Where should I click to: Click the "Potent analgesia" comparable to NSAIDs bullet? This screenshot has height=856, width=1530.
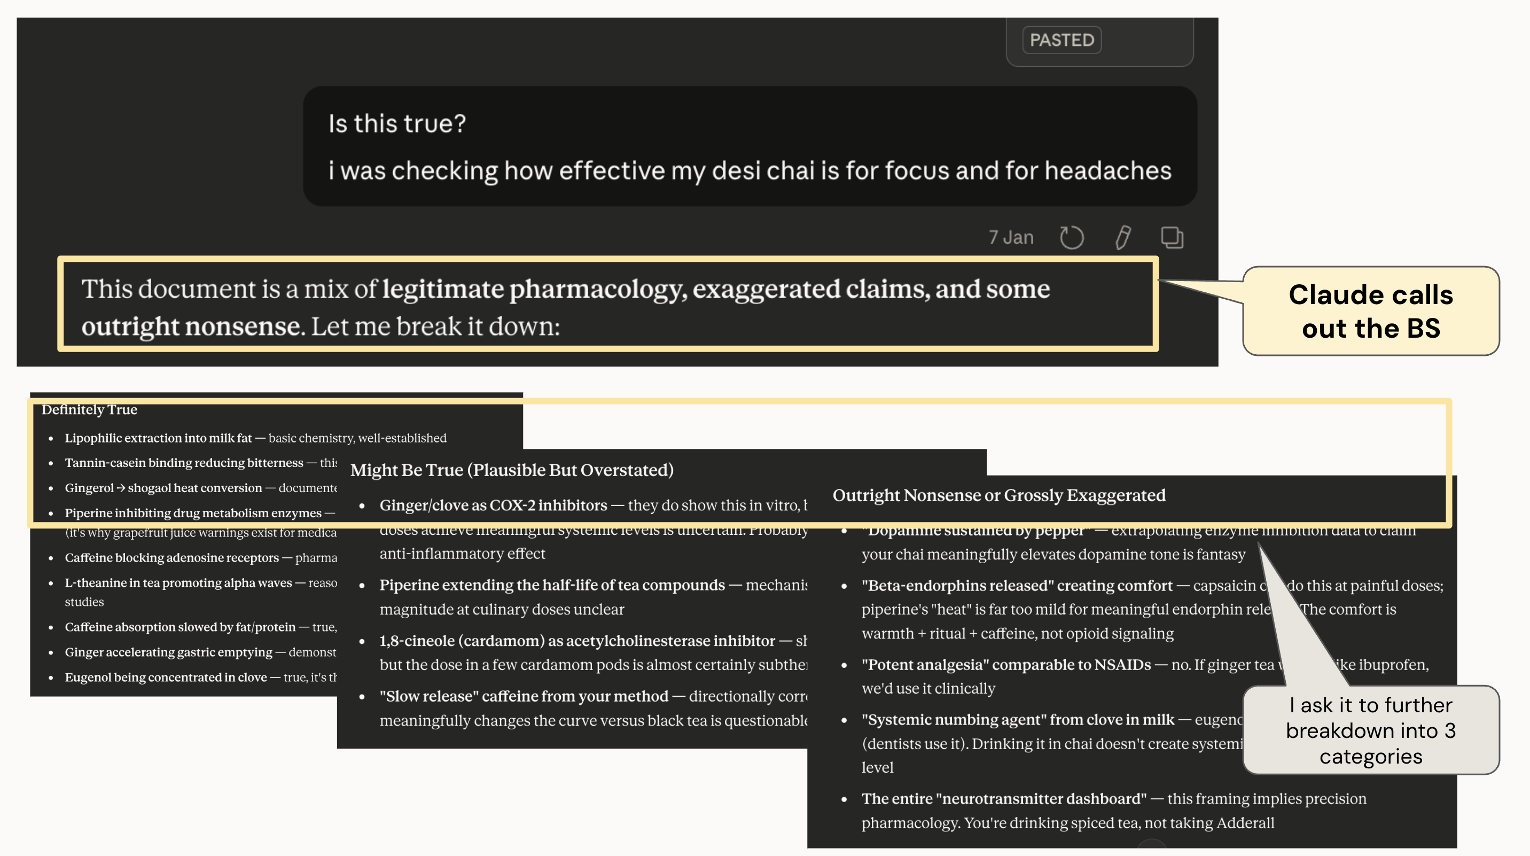pos(1006,664)
